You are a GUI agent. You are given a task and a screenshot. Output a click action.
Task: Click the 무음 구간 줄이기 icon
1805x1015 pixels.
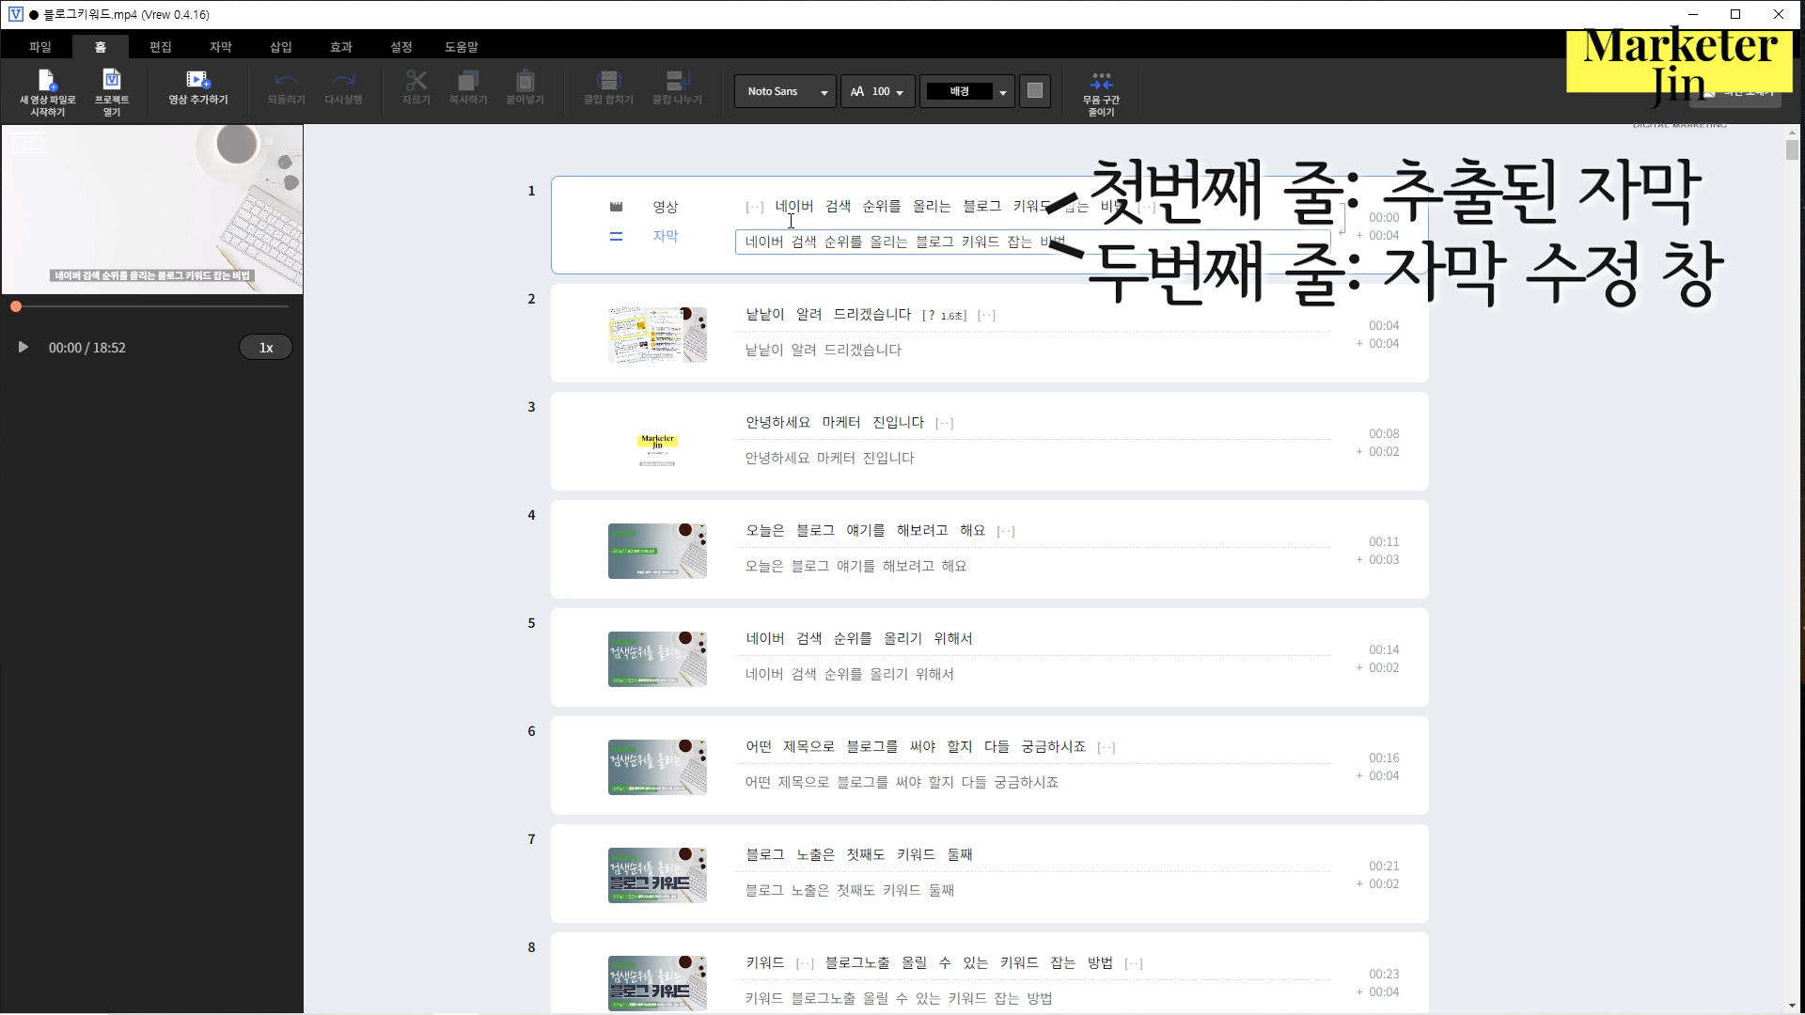coord(1101,82)
